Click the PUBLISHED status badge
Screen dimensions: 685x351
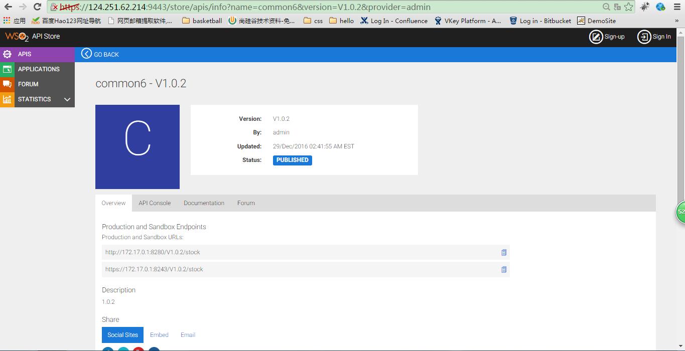click(x=293, y=160)
